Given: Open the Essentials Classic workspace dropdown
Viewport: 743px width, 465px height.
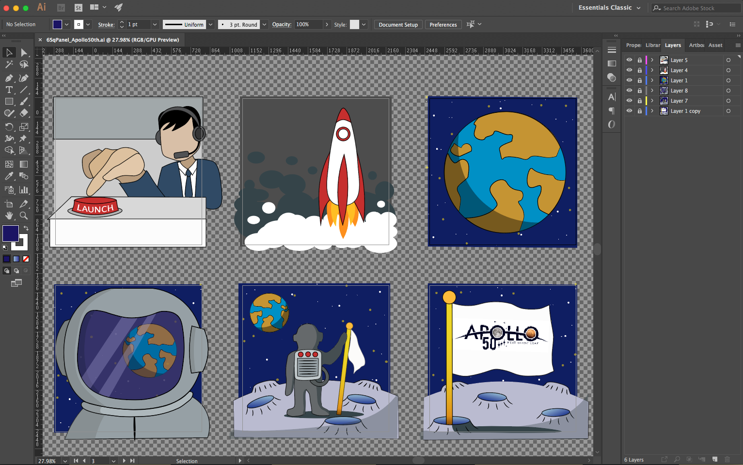Looking at the screenshot, I should coord(610,8).
